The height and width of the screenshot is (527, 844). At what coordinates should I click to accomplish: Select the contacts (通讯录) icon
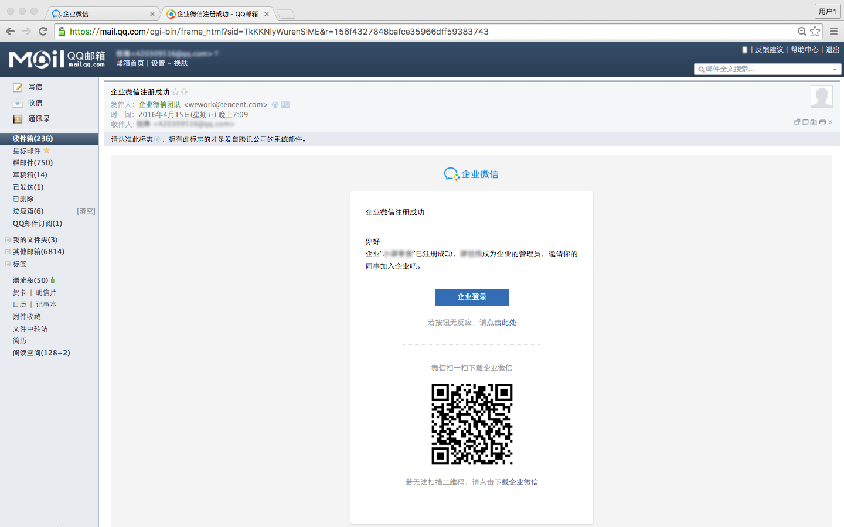pyautogui.click(x=17, y=118)
